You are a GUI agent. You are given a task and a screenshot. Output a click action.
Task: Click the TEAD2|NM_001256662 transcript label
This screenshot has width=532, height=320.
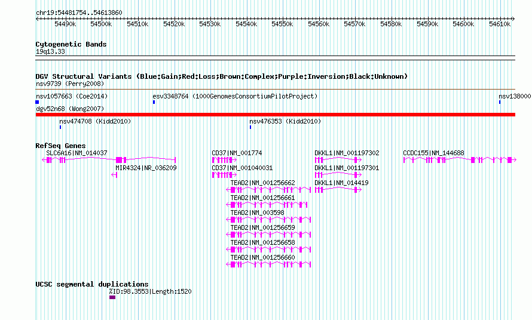(x=262, y=183)
